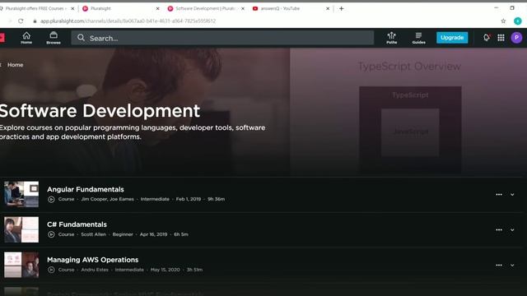Open the apps grid icon

tap(501, 38)
